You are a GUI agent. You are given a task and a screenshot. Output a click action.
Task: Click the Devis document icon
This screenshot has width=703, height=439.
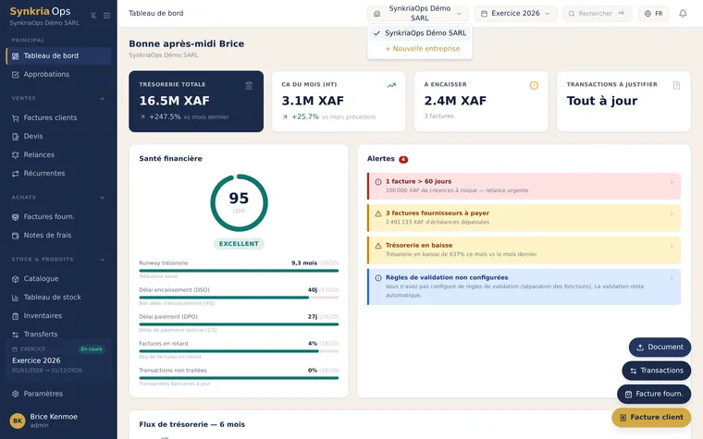pyautogui.click(x=15, y=136)
